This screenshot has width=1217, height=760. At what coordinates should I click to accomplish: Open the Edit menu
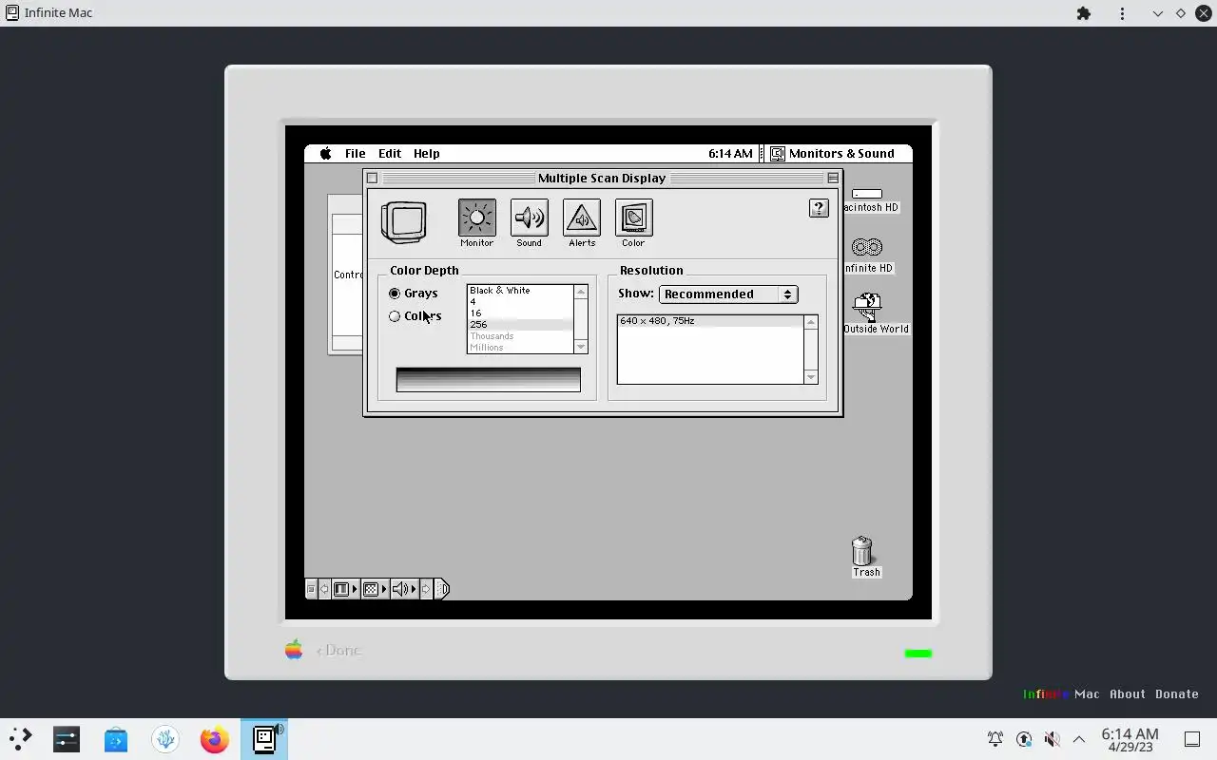390,153
